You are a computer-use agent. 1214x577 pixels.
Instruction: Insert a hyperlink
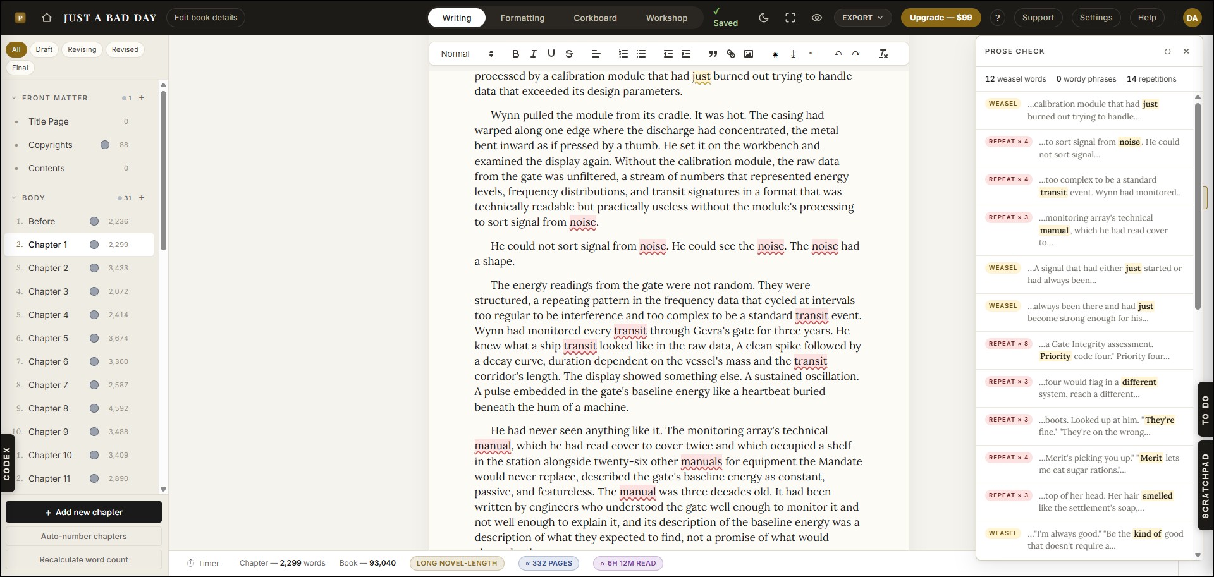[x=730, y=54]
